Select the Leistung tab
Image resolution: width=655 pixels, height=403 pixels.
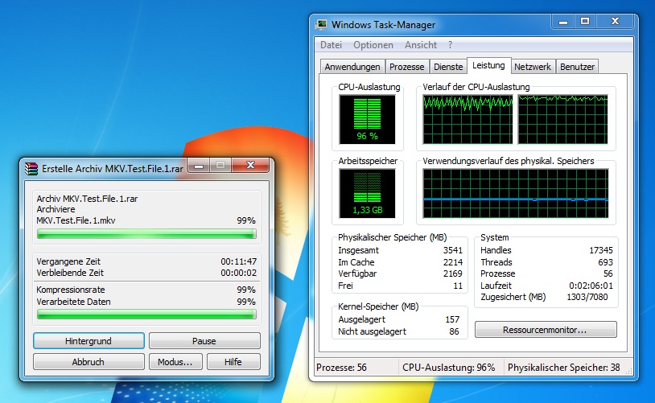click(488, 66)
